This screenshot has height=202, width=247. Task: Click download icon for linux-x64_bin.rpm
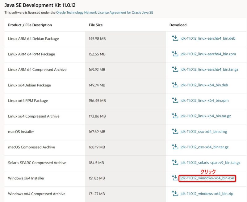click(175, 100)
